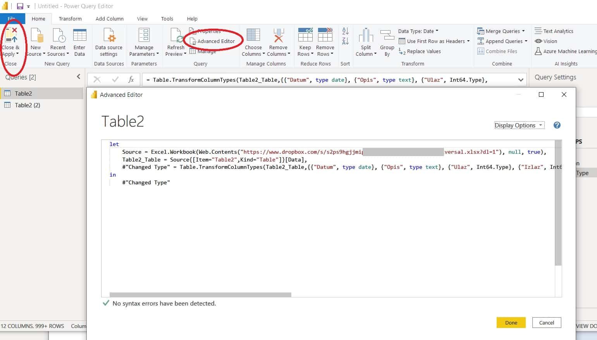Maximize the Advanced Editor window
Image resolution: width=597 pixels, height=340 pixels.
tap(541, 94)
